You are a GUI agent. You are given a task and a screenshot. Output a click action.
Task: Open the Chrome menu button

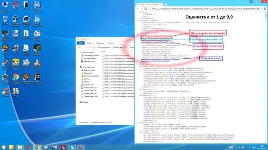click(264, 9)
